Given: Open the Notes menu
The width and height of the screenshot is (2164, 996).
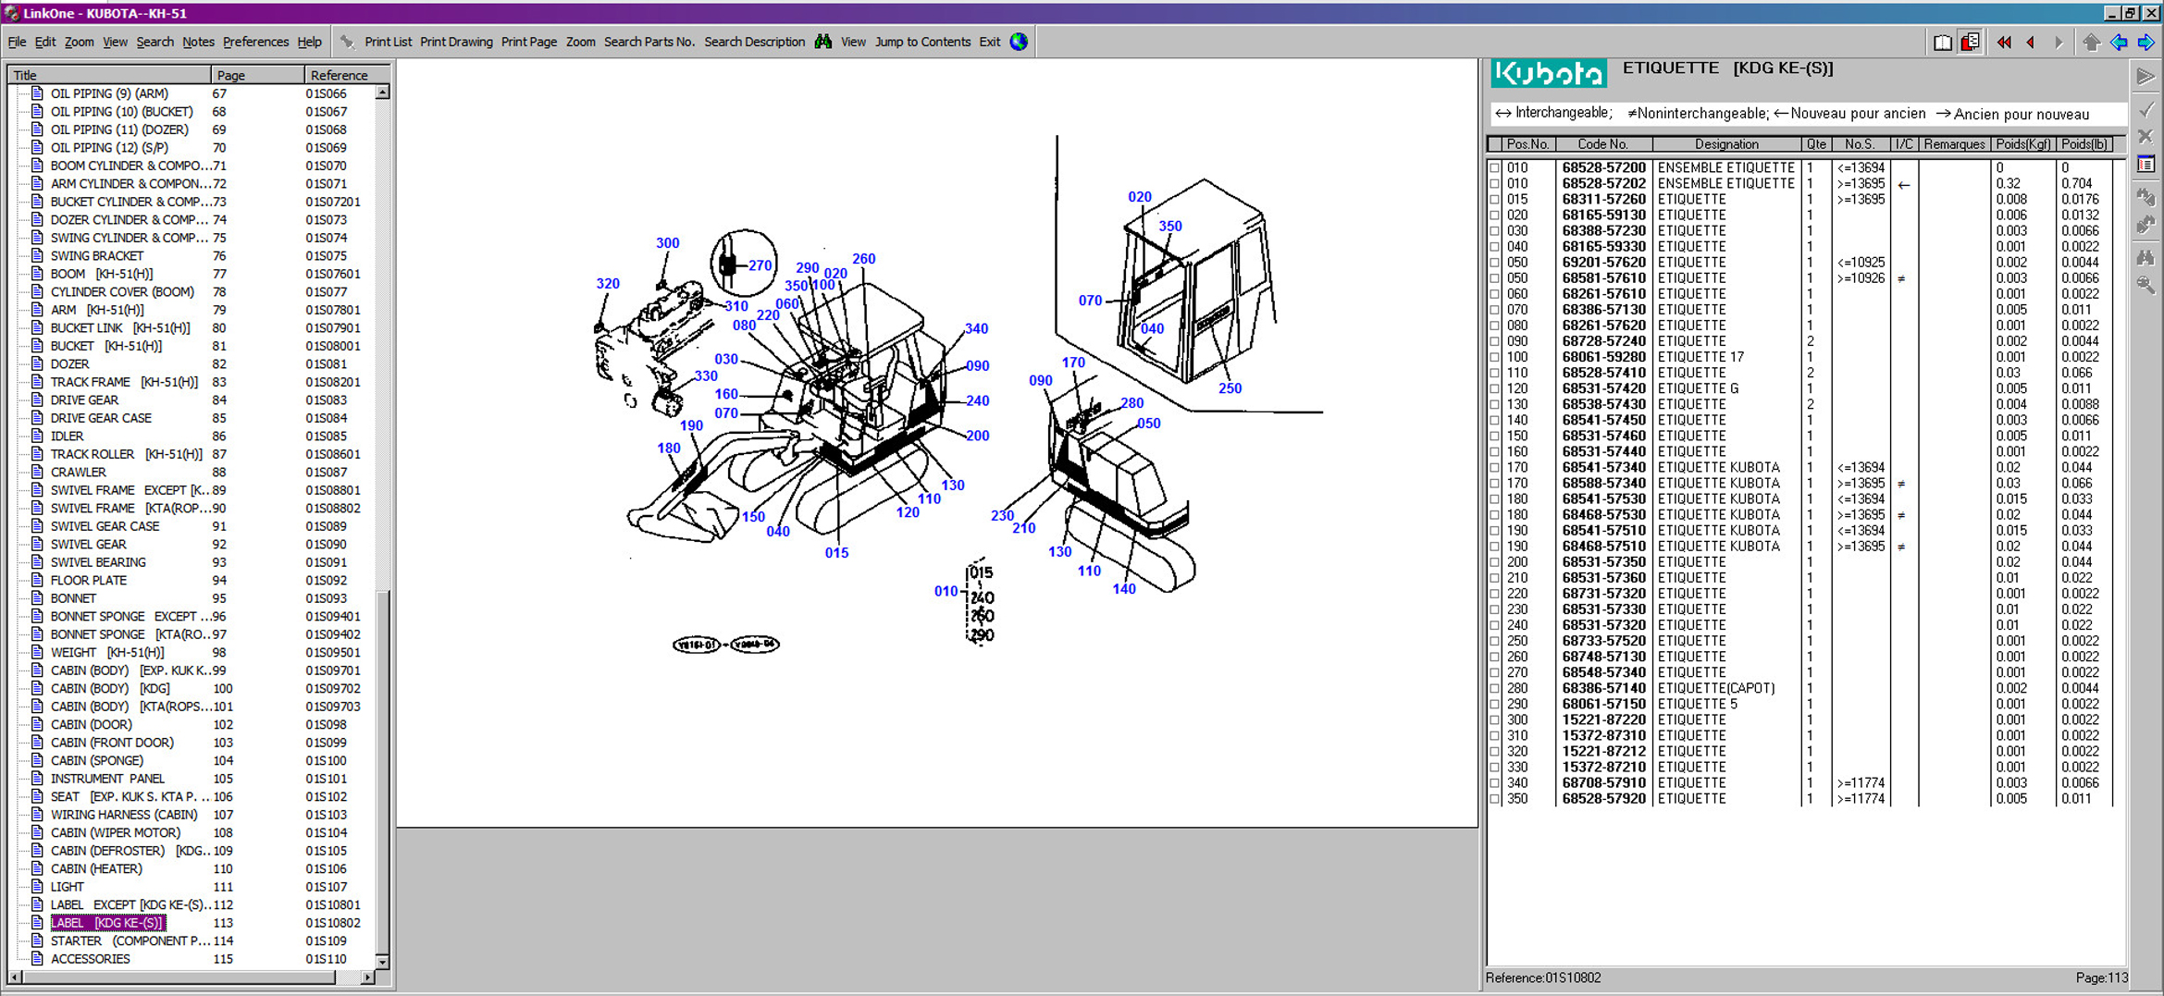Looking at the screenshot, I should 198,42.
